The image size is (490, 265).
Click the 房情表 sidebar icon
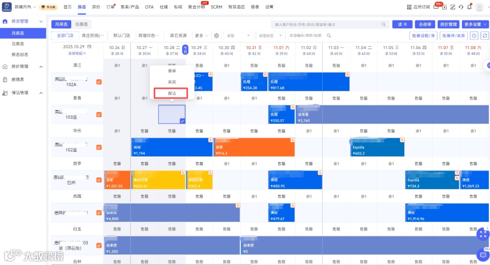5,79
